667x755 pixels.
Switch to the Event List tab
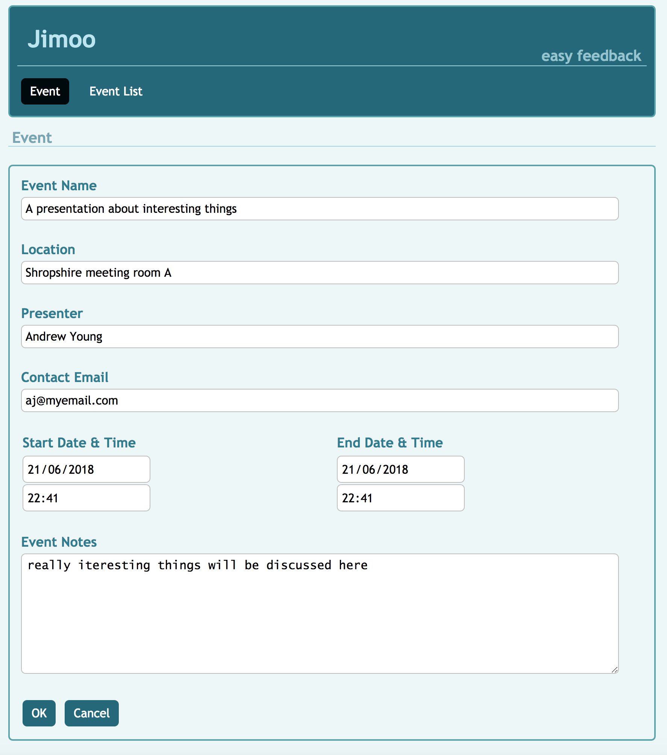(116, 91)
